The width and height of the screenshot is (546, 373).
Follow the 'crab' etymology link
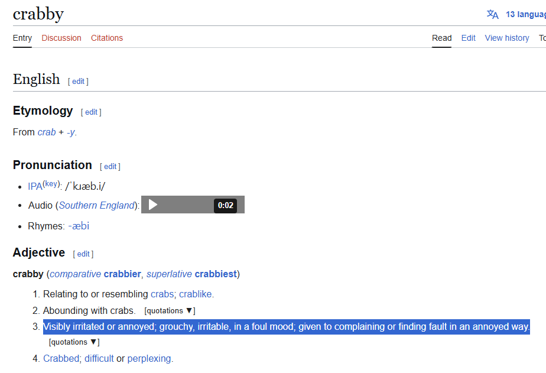point(47,132)
